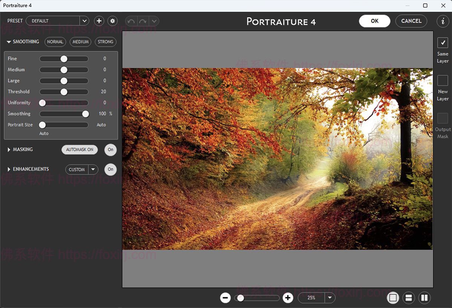Expand the Masking section

point(9,149)
